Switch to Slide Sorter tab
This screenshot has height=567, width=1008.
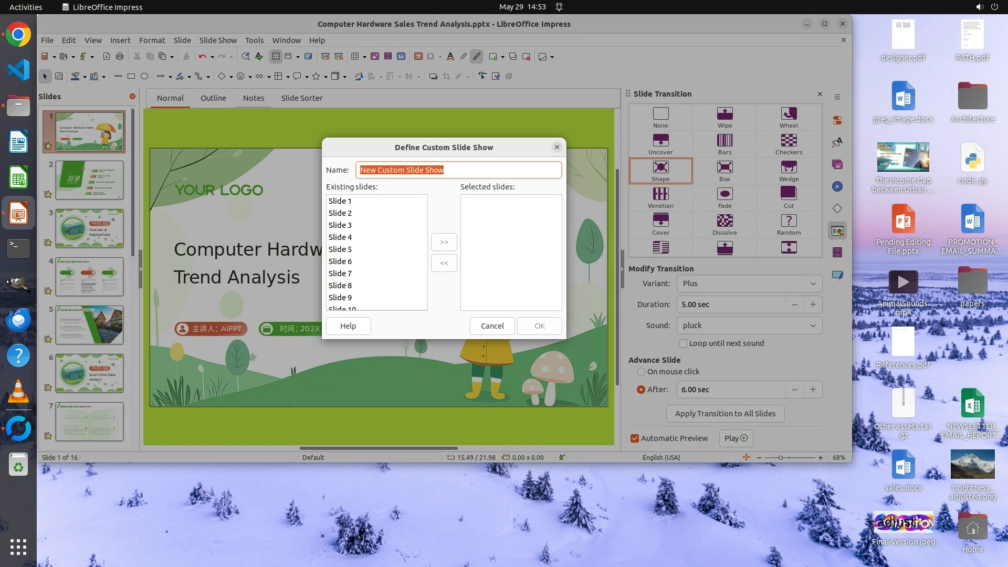(301, 98)
